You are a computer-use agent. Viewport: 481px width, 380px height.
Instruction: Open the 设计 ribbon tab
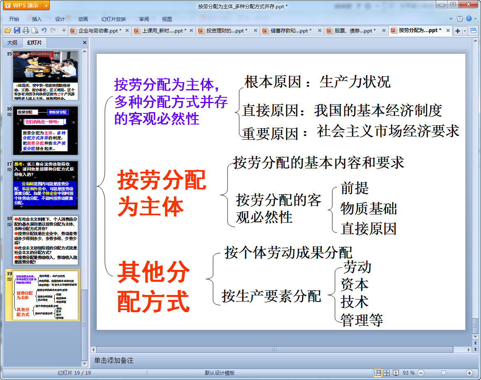60,19
